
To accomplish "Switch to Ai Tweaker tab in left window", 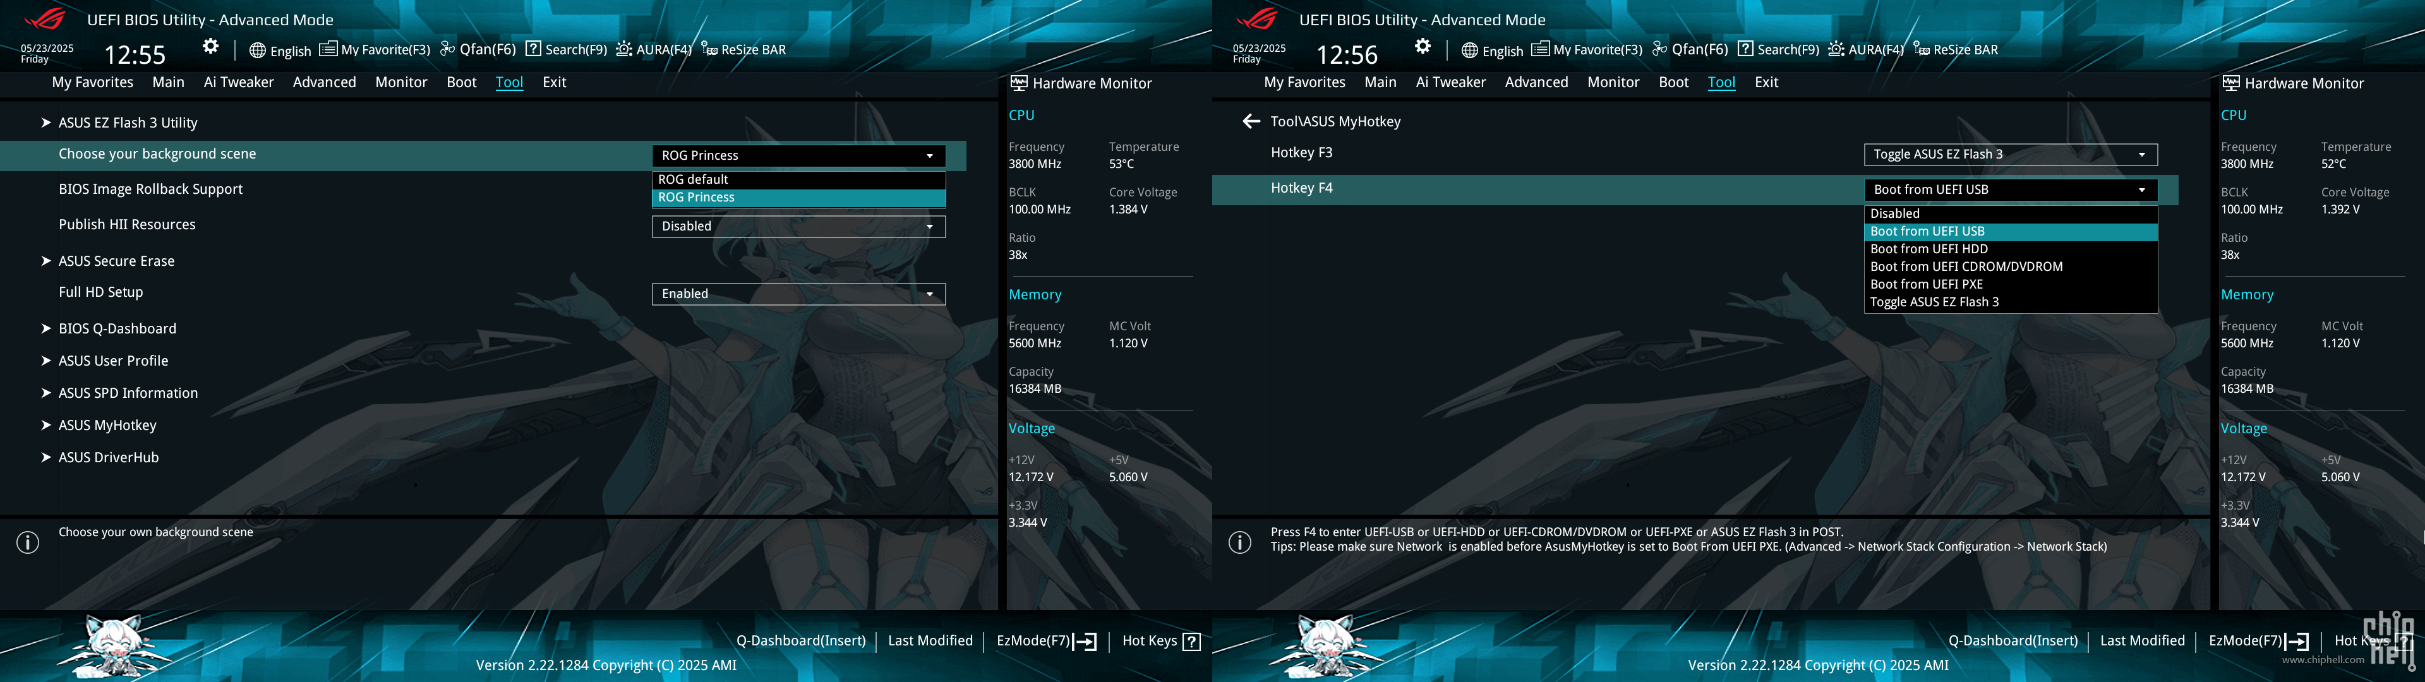I will point(239,82).
